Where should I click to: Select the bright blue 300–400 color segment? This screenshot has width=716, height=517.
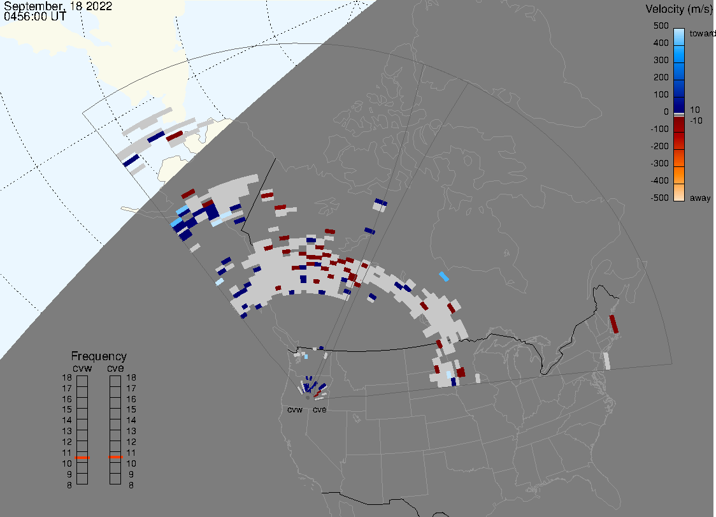click(679, 54)
